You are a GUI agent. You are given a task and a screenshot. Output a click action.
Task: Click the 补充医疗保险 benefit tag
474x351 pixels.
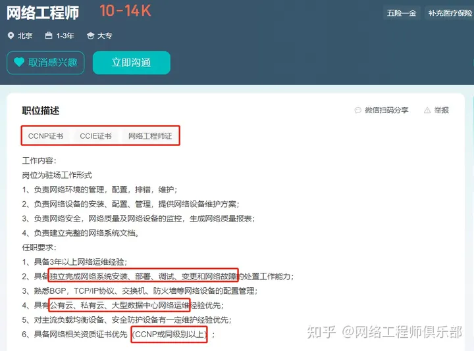pyautogui.click(x=450, y=13)
